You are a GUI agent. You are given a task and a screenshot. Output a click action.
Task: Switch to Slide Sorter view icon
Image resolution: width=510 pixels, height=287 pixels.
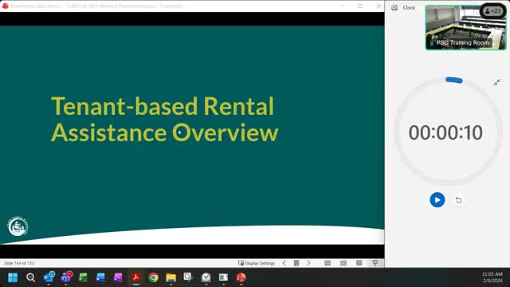tap(343, 263)
